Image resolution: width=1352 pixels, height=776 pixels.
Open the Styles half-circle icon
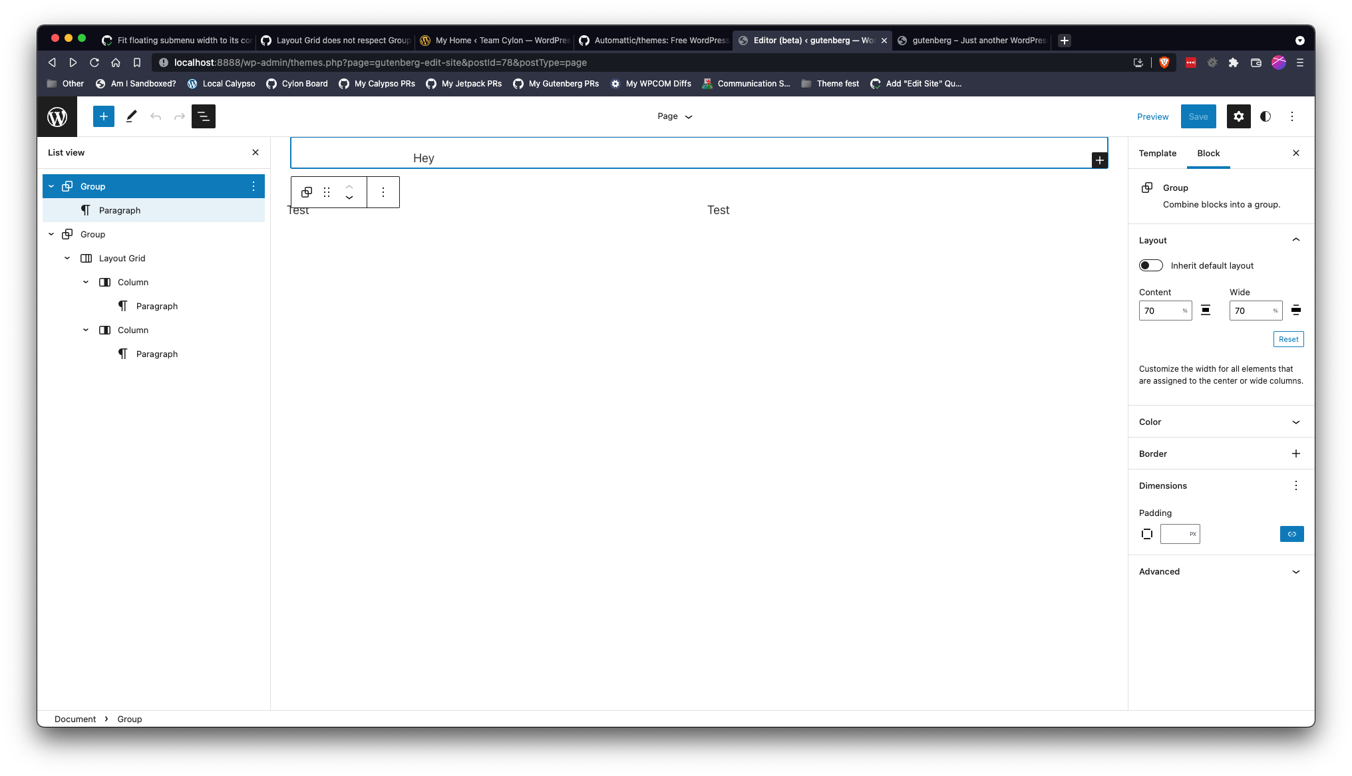(1265, 116)
